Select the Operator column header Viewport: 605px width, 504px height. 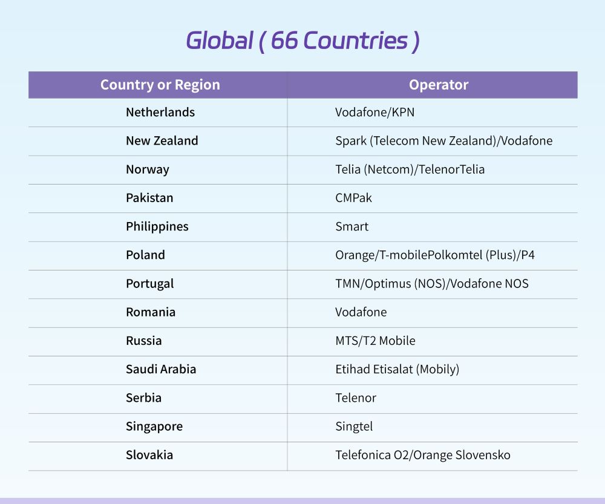click(x=439, y=85)
